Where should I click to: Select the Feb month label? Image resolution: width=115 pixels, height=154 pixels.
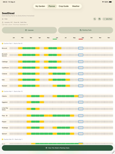22,38
